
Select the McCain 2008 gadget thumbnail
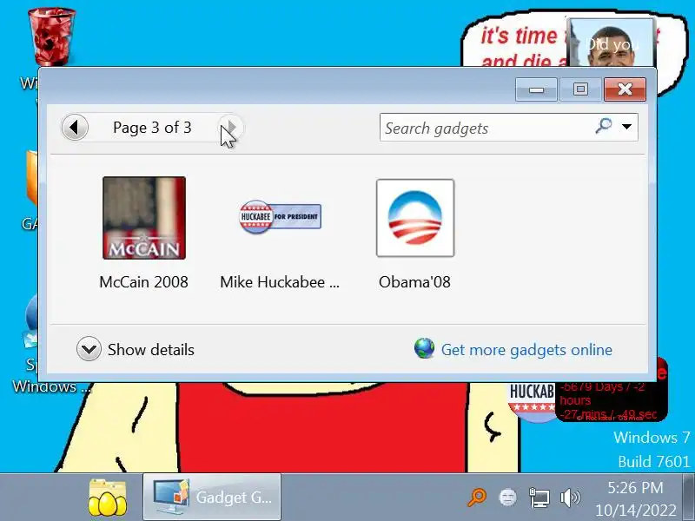(x=144, y=218)
